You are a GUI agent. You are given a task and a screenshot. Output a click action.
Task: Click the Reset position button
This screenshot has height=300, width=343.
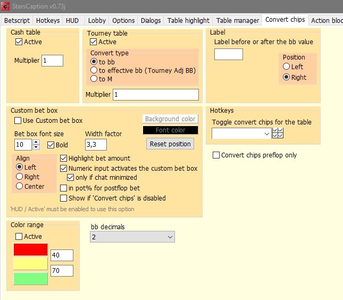[170, 144]
